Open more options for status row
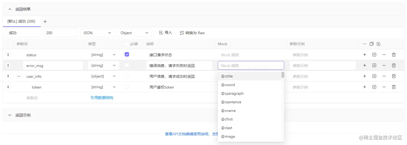Screen dimensions: 407x145 click(x=384, y=55)
